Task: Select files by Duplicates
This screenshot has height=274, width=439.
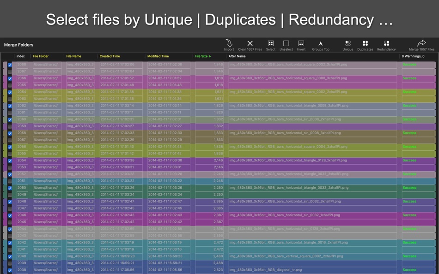Action: (x=365, y=45)
